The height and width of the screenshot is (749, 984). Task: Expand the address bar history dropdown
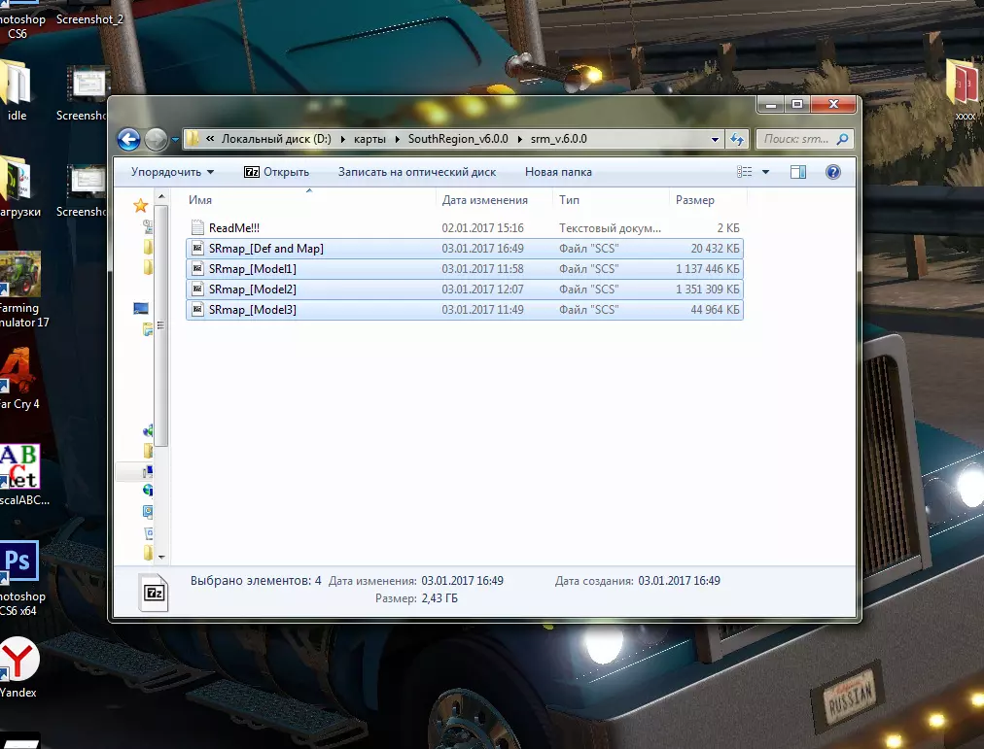point(716,140)
